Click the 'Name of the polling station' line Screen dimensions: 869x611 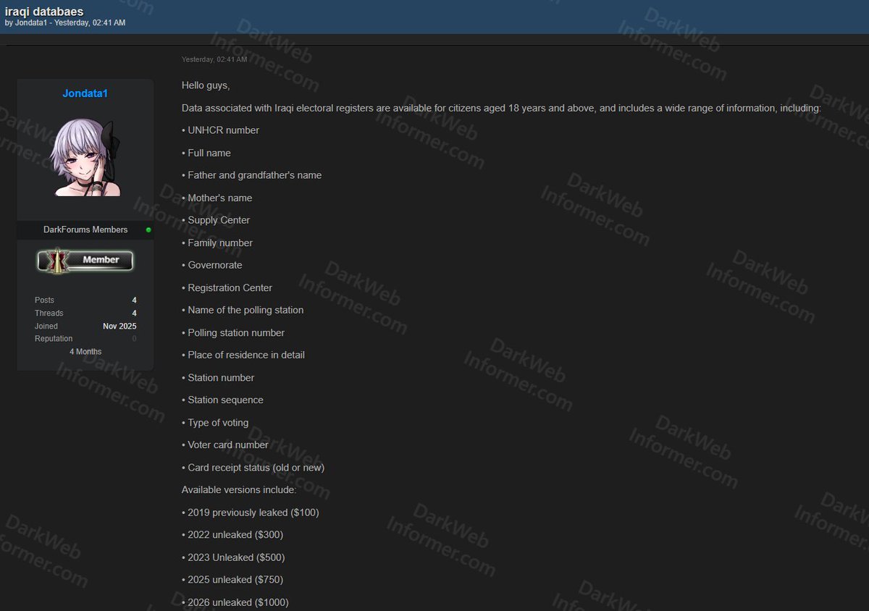coord(243,310)
